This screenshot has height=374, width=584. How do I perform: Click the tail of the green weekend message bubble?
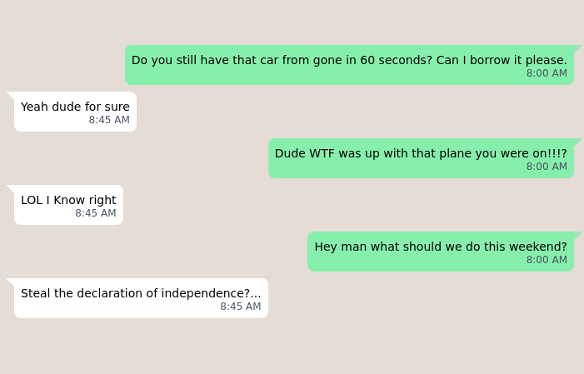[577, 235]
